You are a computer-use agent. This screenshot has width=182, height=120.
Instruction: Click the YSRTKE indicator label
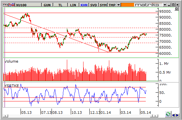[x=11, y=86]
